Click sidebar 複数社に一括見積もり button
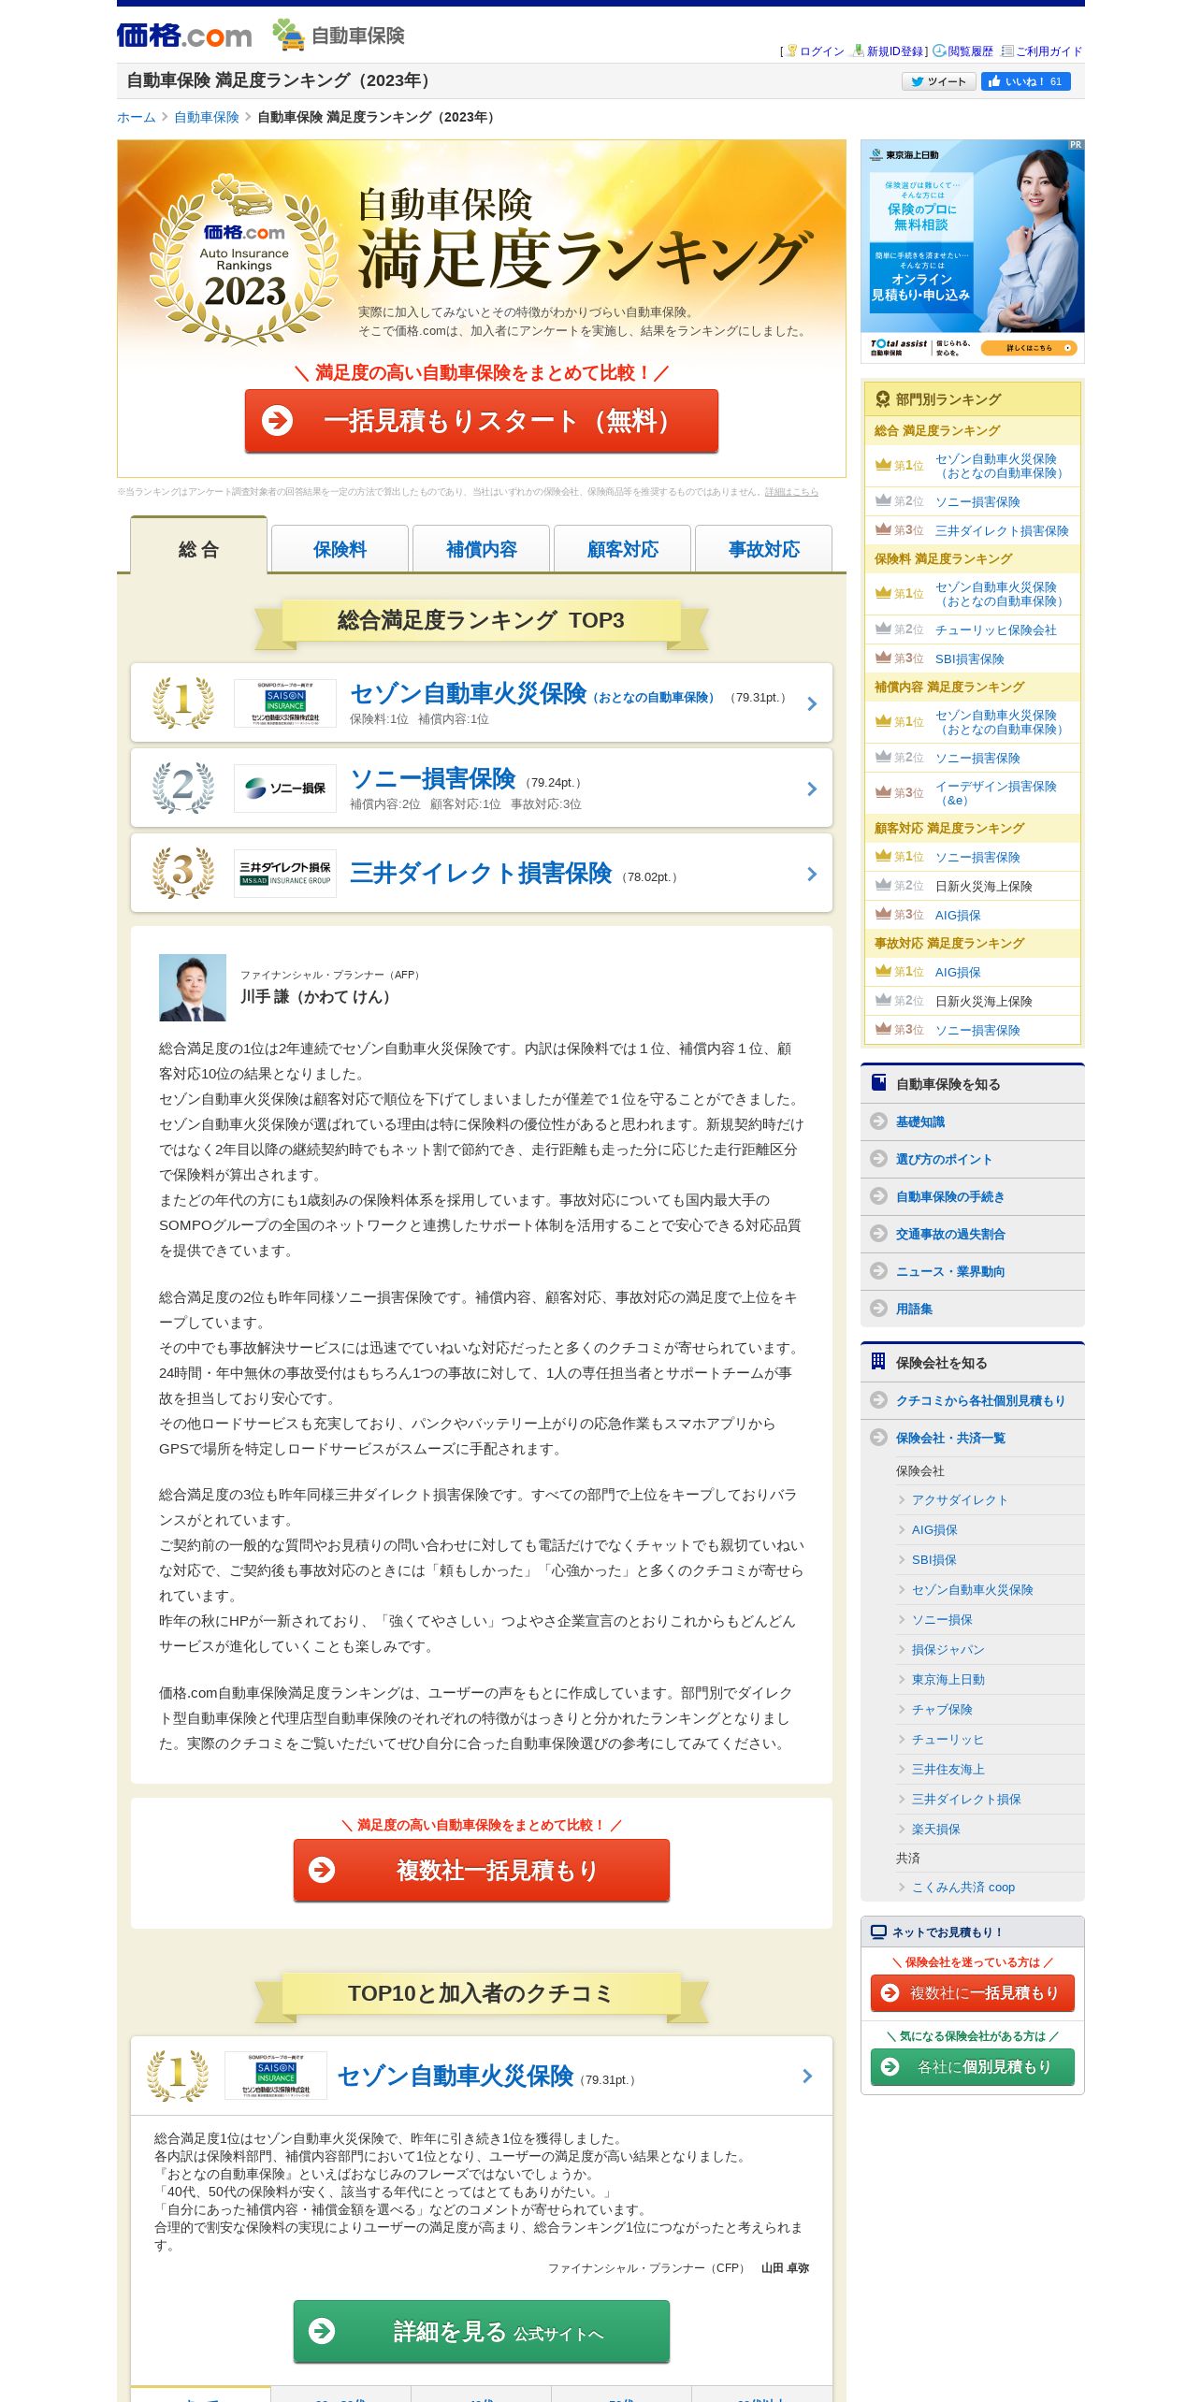This screenshot has width=1201, height=2402. (973, 1992)
